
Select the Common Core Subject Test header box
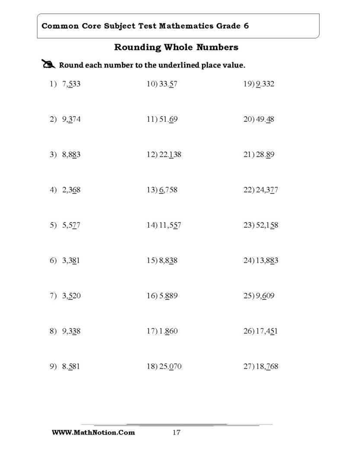(178, 26)
